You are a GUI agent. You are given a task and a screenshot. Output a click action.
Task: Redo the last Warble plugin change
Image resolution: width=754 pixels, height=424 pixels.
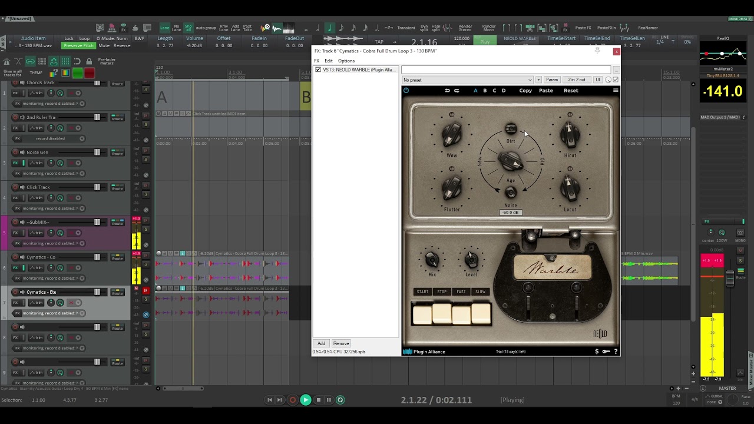457,90
